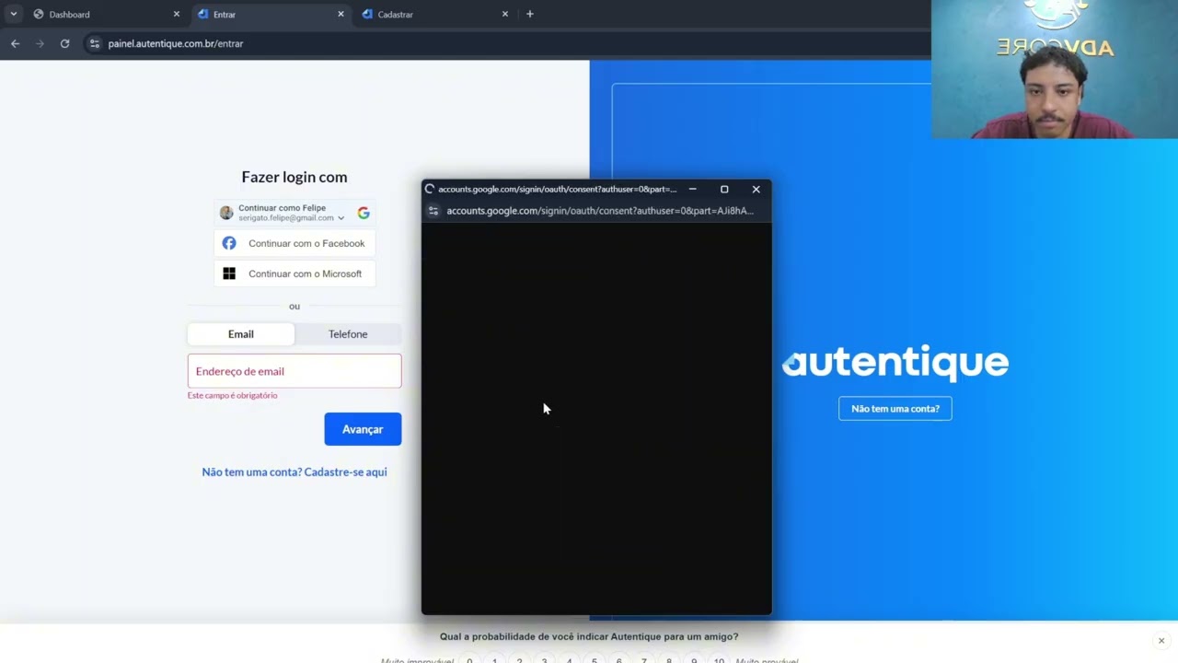Screen dimensions: 1178x663
Task: Click the Avançar button
Action: point(363,429)
